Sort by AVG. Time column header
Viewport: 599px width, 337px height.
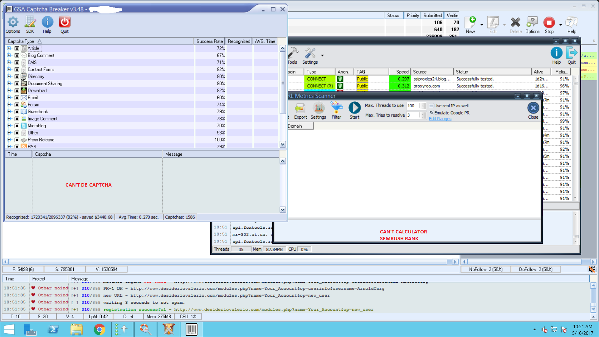coord(265,41)
